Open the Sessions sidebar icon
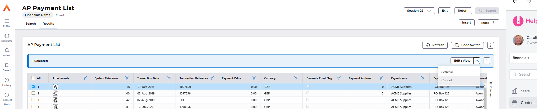Viewport: 537px width, 109px height. point(7,36)
